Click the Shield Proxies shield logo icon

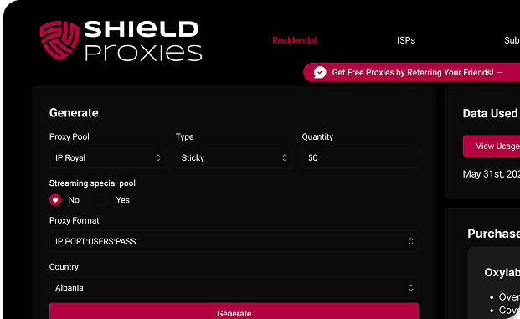pos(59,40)
